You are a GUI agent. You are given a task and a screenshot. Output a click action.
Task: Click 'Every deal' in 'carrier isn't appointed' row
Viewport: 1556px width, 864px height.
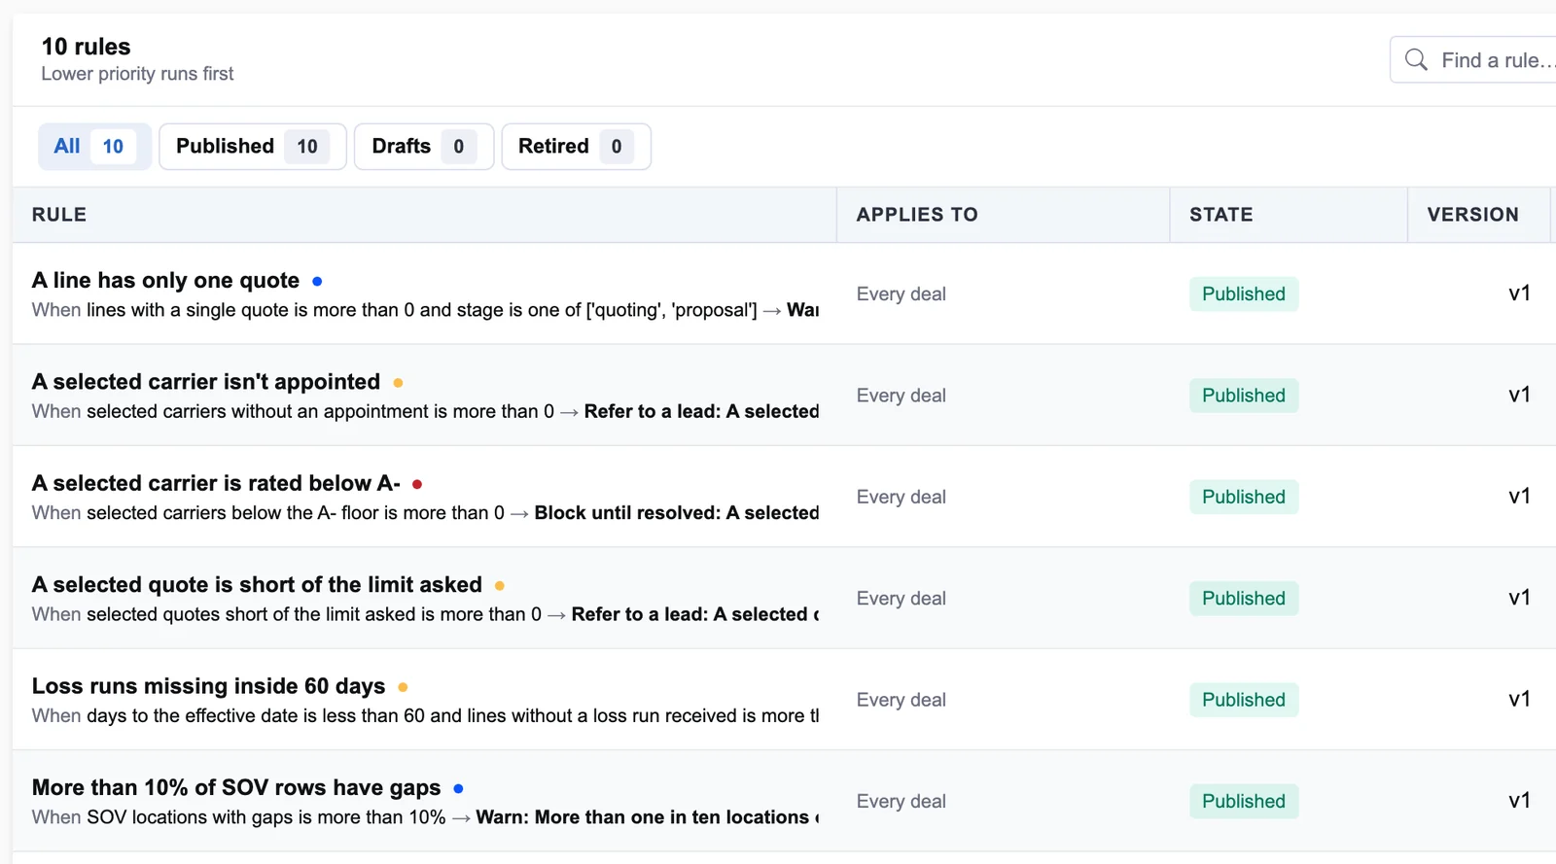902,396
